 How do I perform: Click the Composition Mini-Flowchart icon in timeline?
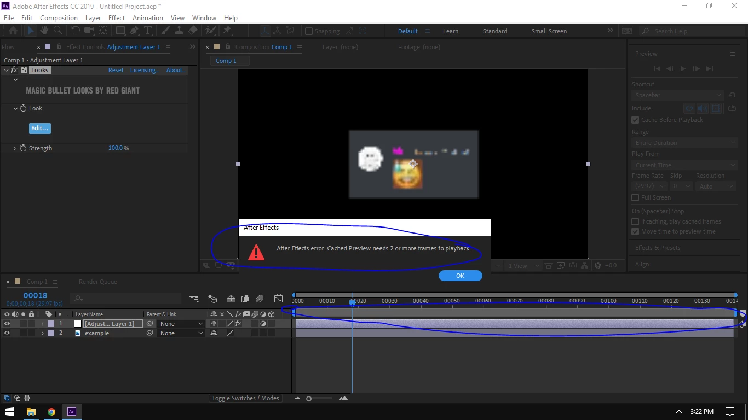194,299
